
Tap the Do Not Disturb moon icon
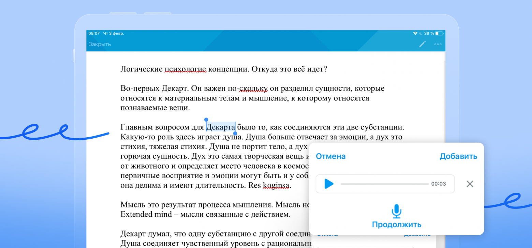(421, 33)
